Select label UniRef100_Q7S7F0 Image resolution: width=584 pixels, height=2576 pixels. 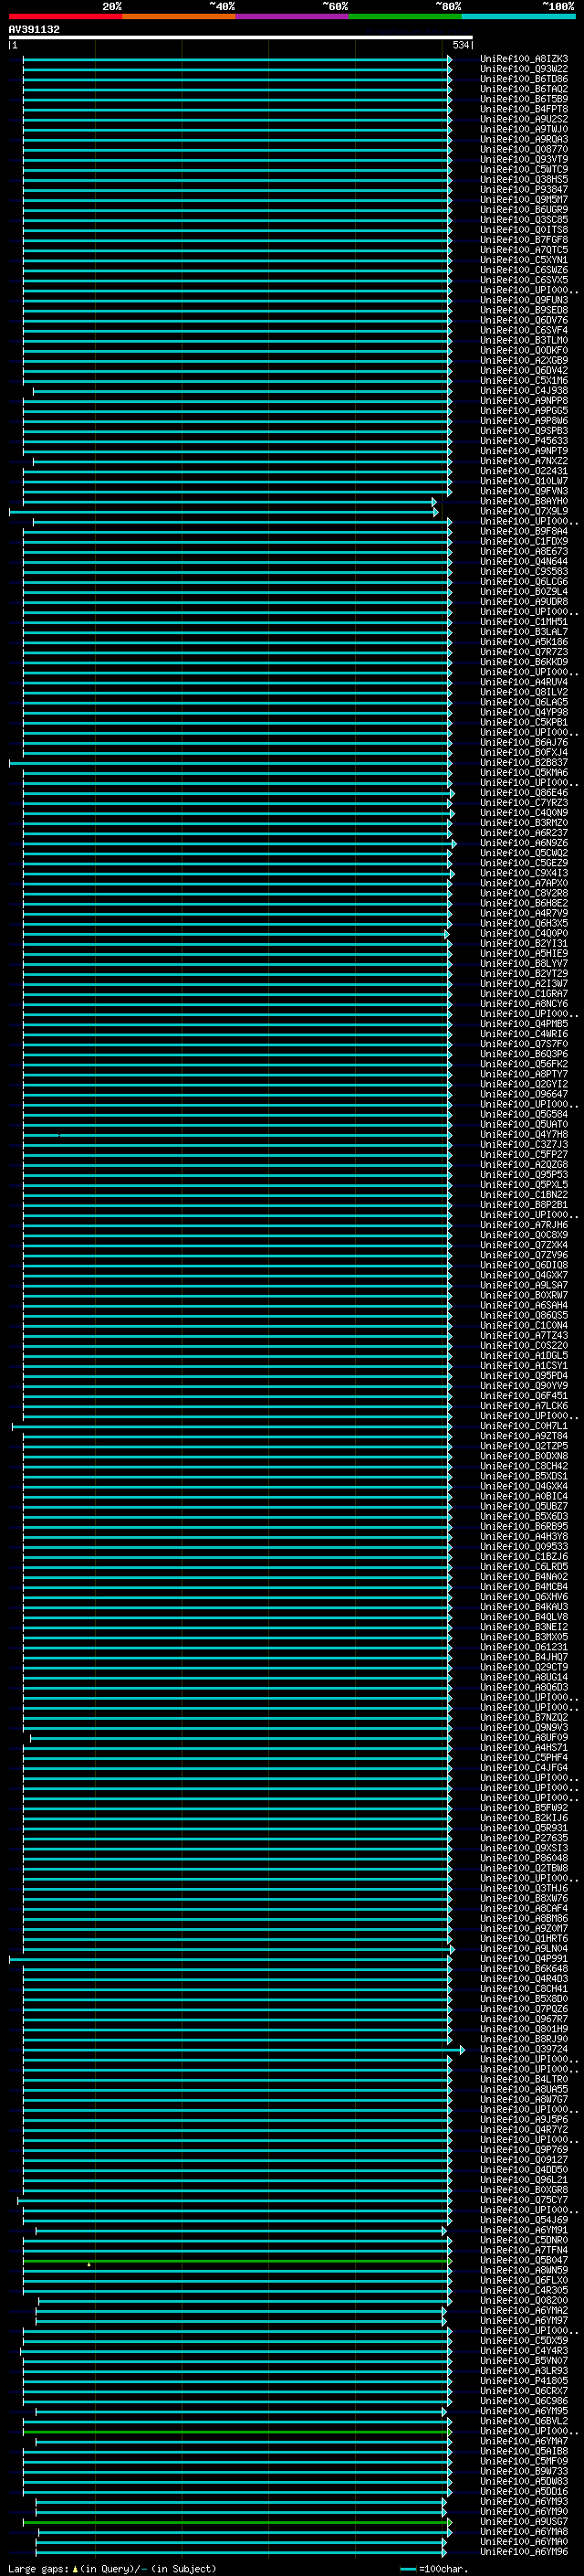coord(524,1044)
